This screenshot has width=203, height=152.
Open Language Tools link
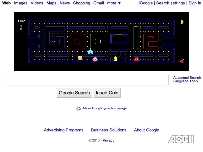[x=185, y=81]
